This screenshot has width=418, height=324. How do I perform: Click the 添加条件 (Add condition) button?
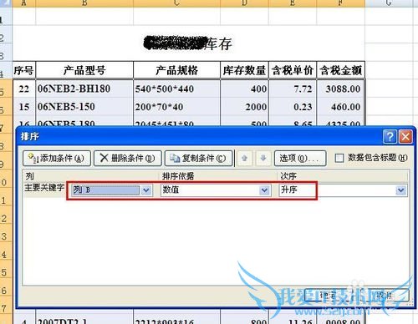57,159
